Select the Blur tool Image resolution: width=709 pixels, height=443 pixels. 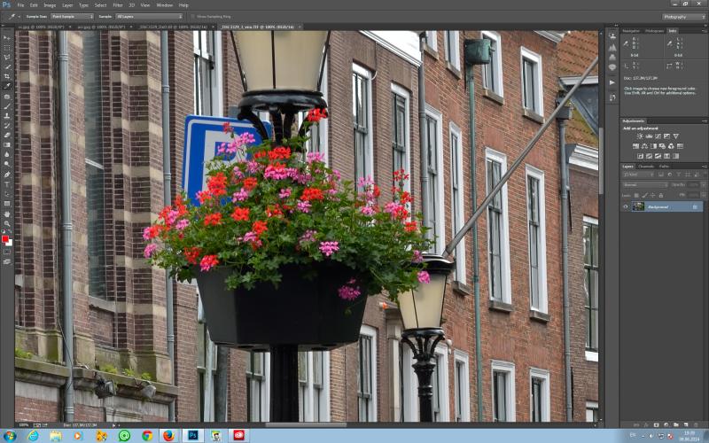(x=7, y=154)
